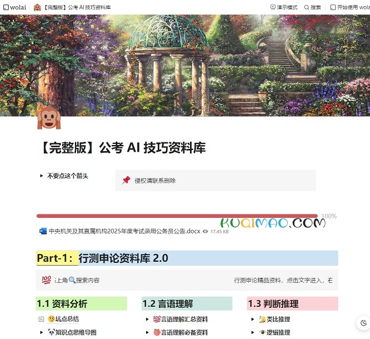The width and height of the screenshot is (370, 339).
Task: Expand the 类比推理 toggle arrow
Action: 252,320
